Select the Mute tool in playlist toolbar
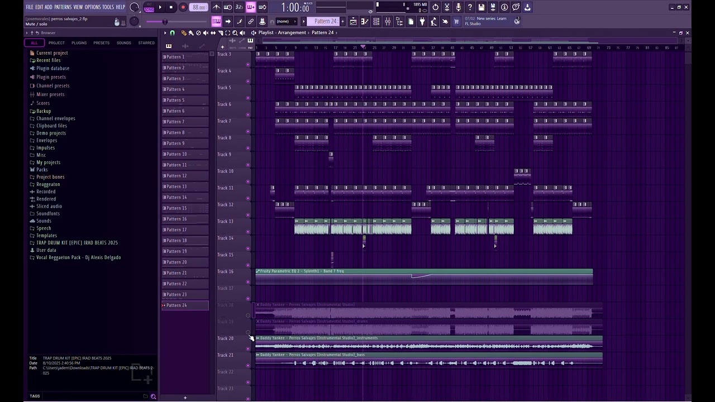 [206, 33]
